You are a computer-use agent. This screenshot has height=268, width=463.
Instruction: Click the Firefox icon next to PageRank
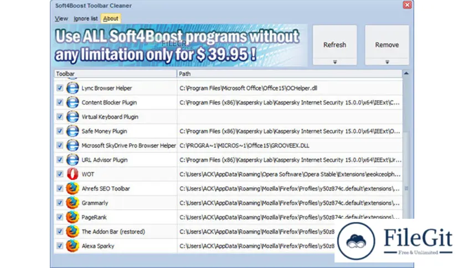click(x=73, y=217)
